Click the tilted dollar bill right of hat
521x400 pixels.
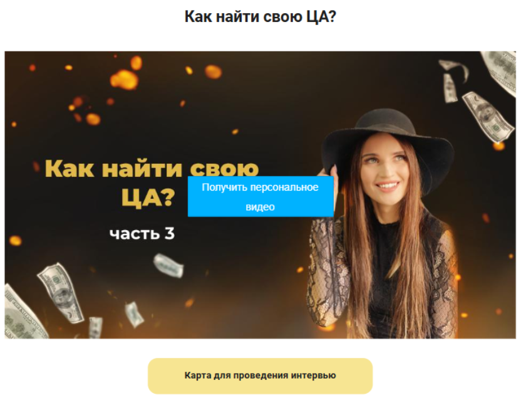coord(488,117)
